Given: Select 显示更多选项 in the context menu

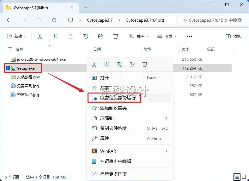Looking at the screenshot, I should (130, 174).
